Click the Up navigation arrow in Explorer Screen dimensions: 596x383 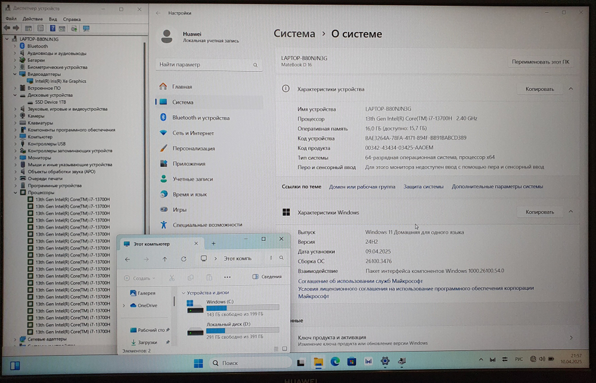(x=164, y=258)
